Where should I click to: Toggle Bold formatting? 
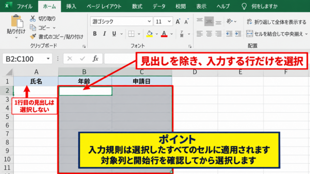click(x=95, y=34)
